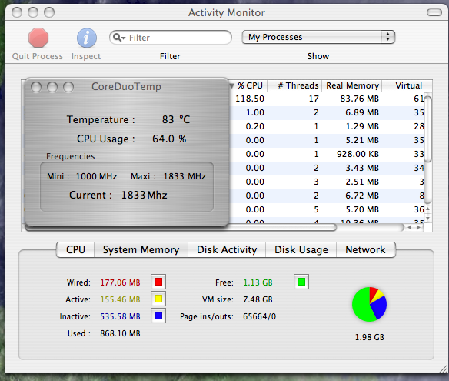The image size is (449, 381).
Task: Click the Maxi 1833 MHz value in CoreDuoTemp
Action: 185,176
